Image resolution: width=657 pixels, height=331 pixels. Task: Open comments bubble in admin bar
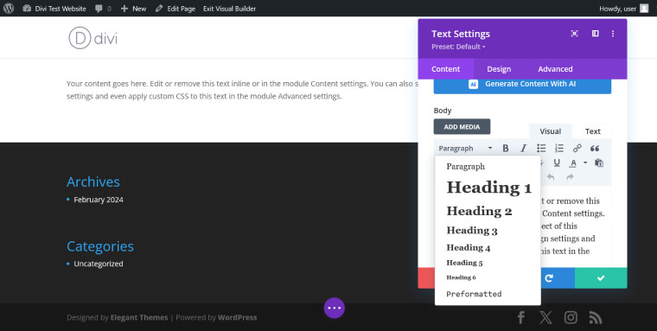tap(103, 9)
